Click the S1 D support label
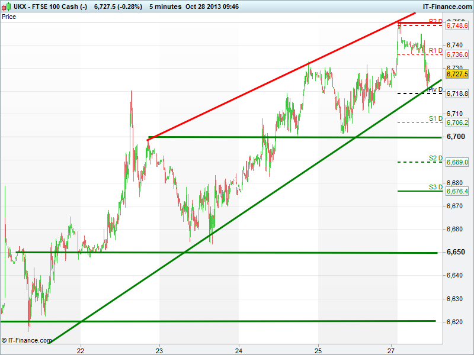Screen dimensions: 474x355 coord(435,118)
